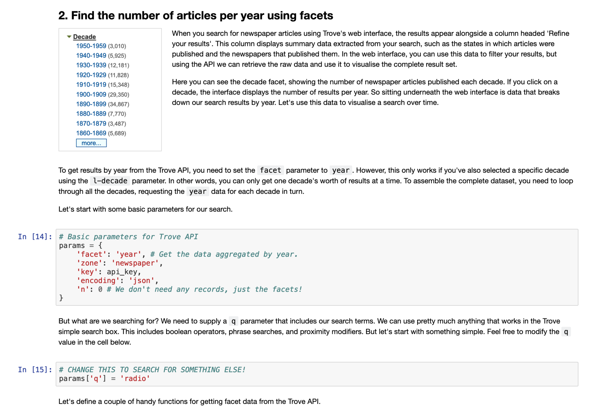The image size is (598, 415).
Task: Open the 1860-1869 decade link
Action: pyautogui.click(x=91, y=133)
